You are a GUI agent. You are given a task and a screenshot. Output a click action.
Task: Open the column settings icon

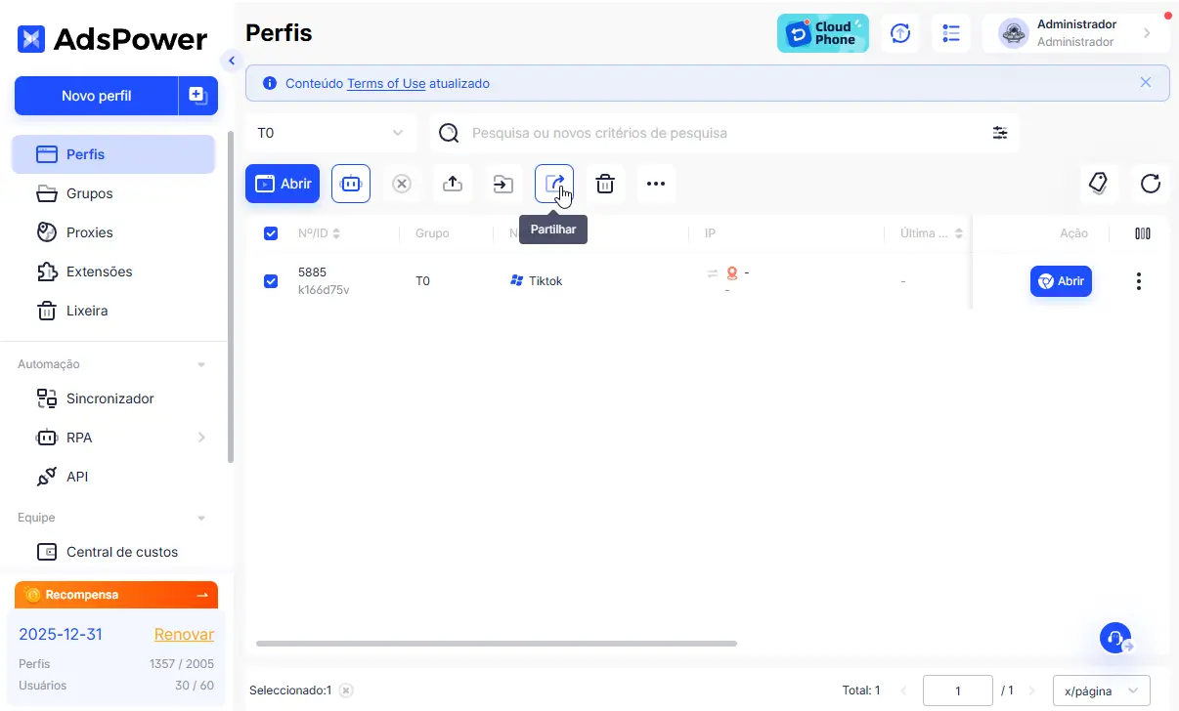[x=1142, y=233]
